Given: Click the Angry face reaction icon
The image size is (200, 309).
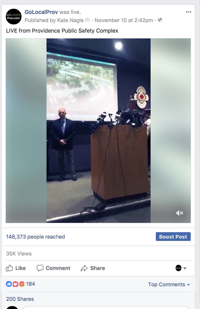Looking at the screenshot, I should click(22, 284).
